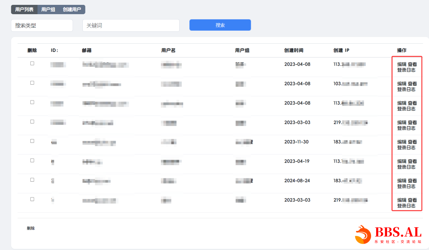Click 编辑 for the first user row
429x250 pixels.
tap(402, 64)
